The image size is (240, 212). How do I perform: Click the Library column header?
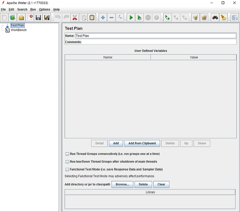click(x=150, y=192)
